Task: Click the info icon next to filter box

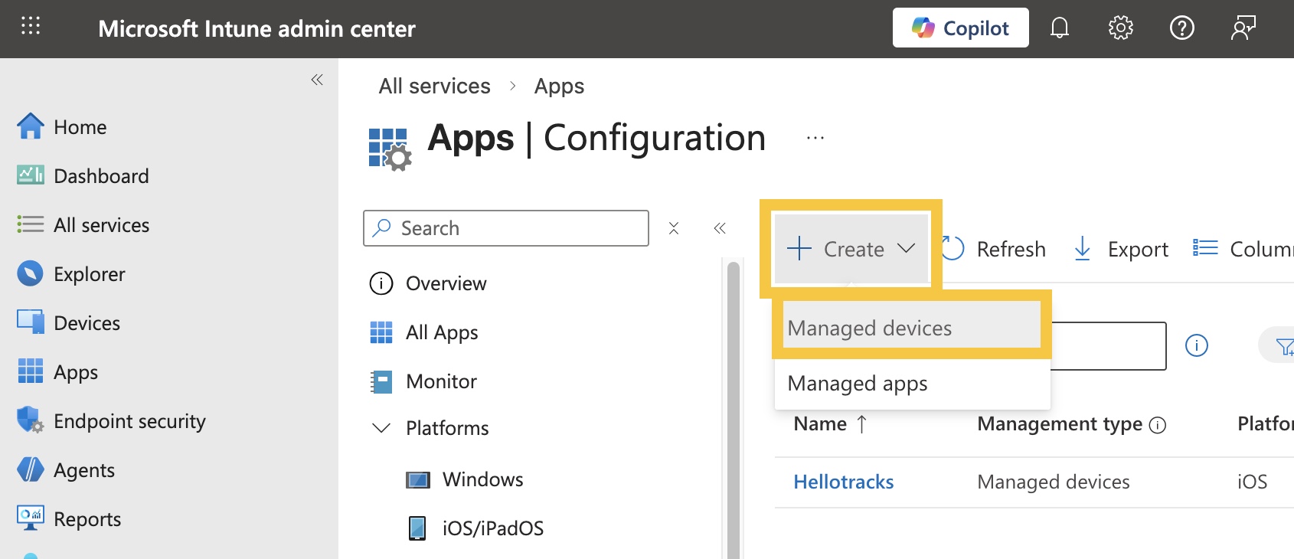Action: 1196,345
